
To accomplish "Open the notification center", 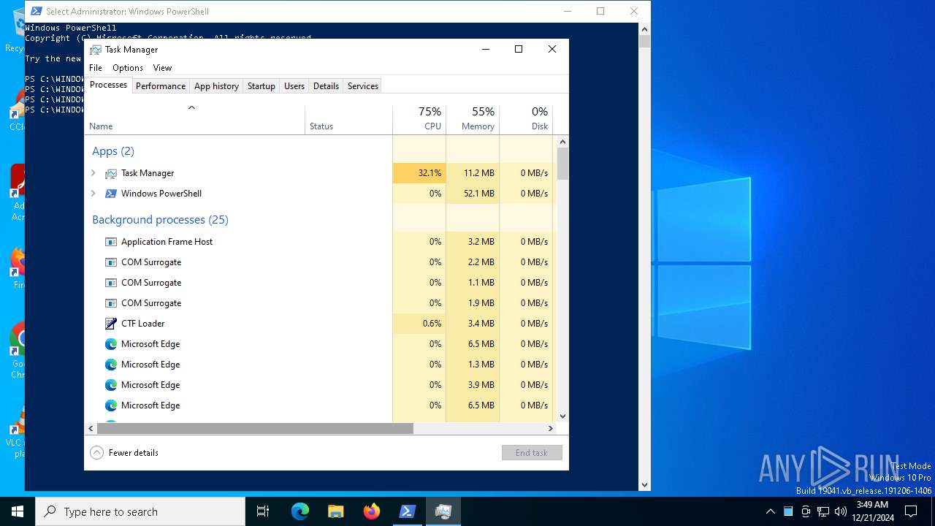I will pyautogui.click(x=911, y=511).
